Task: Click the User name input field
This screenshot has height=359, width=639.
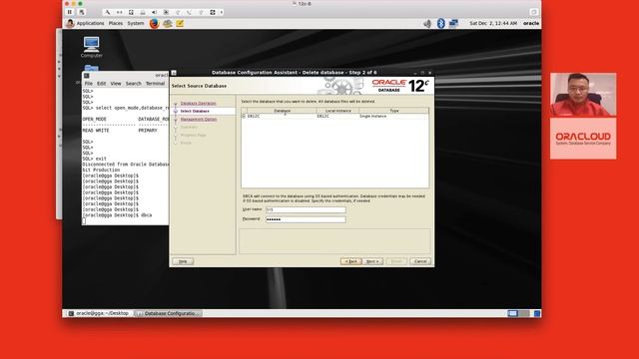Action: click(306, 209)
